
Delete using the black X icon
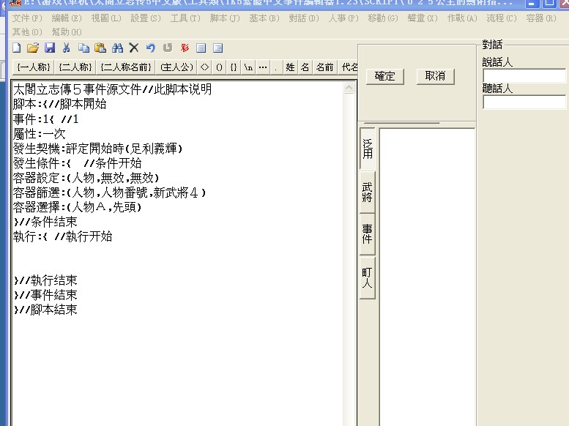pos(134,48)
